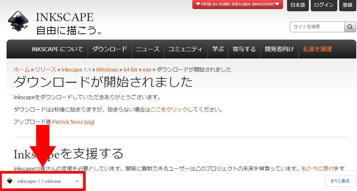Click the ログイン button
Screen dimensions: 357x191
324,5
